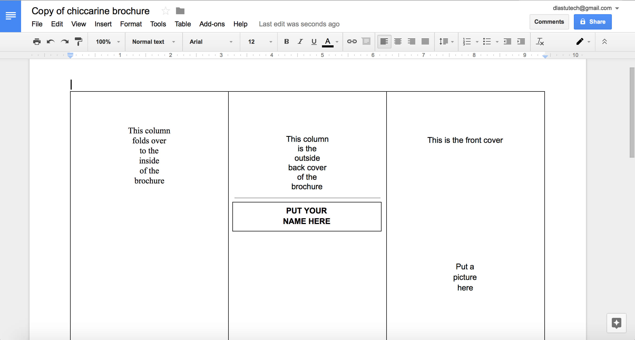
Task: Click the Bold formatting icon
Action: pyautogui.click(x=286, y=42)
